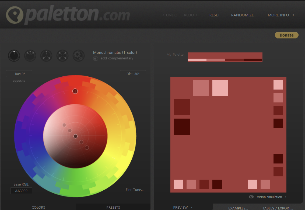
Task: Open the Vision simulation dropdown arrow
Action: (x=285, y=197)
